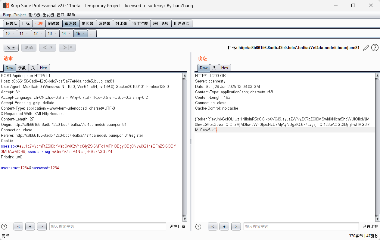Click response pane scrollbar down arrow

377,219
